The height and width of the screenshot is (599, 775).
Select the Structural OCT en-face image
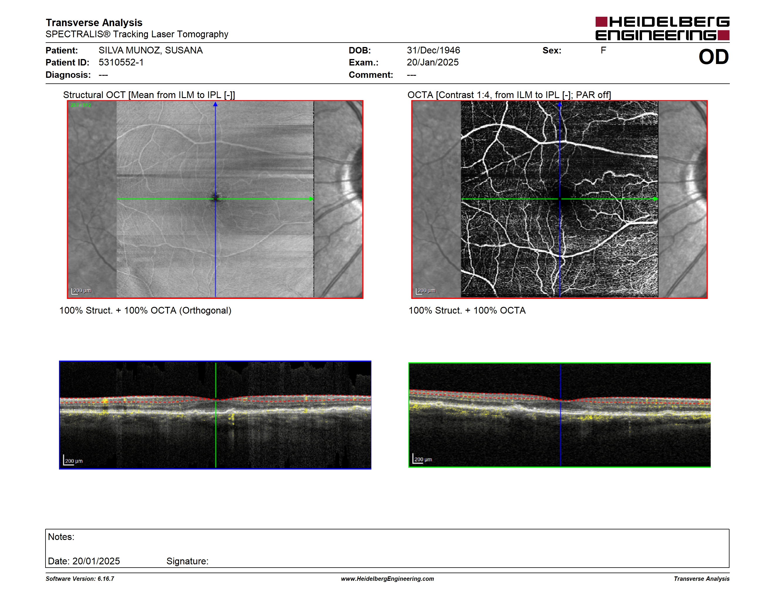[x=215, y=199]
